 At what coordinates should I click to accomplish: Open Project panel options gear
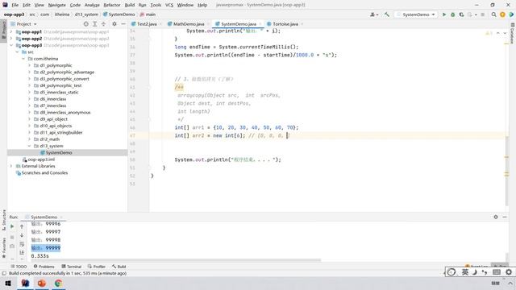[x=114, y=24]
